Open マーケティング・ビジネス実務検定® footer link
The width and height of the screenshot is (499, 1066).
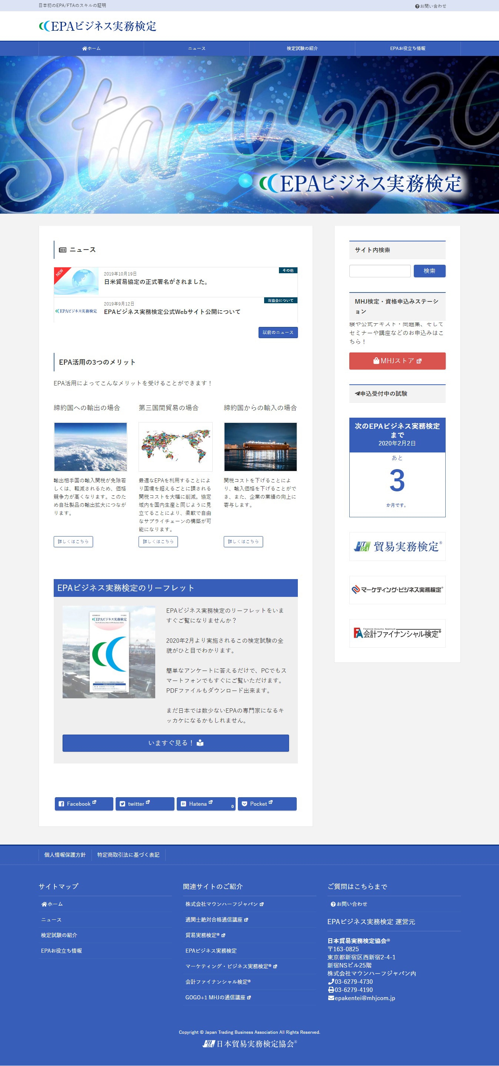tap(231, 966)
